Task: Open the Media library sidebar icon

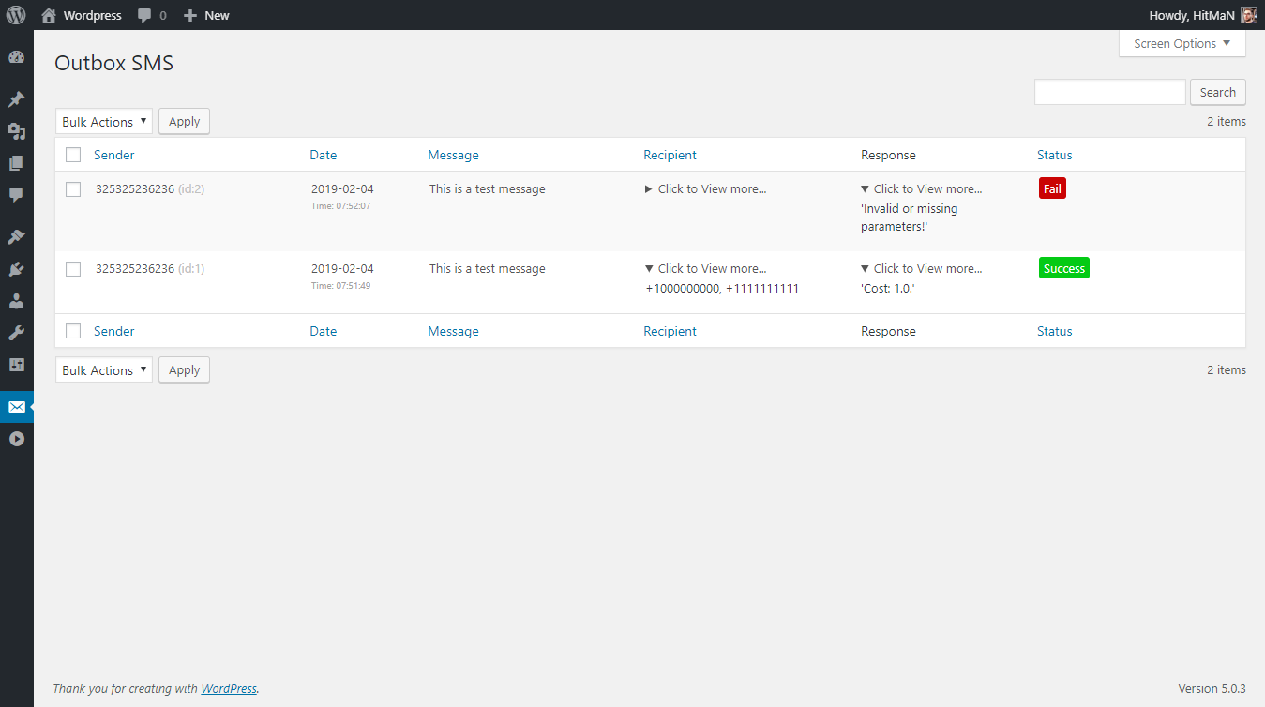Action: [16, 131]
